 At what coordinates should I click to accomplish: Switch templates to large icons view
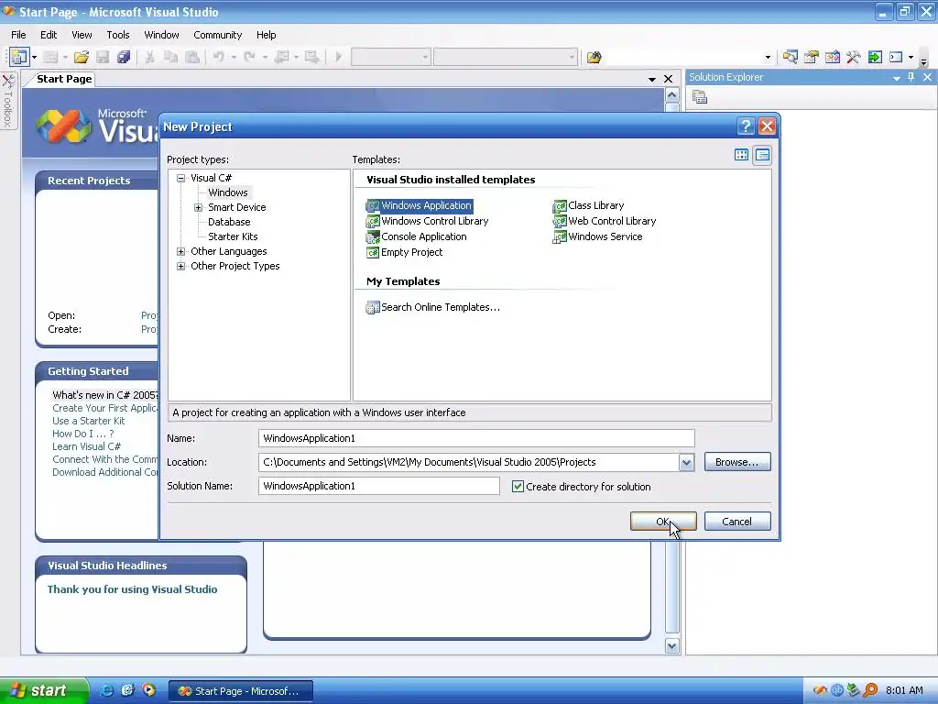[741, 155]
